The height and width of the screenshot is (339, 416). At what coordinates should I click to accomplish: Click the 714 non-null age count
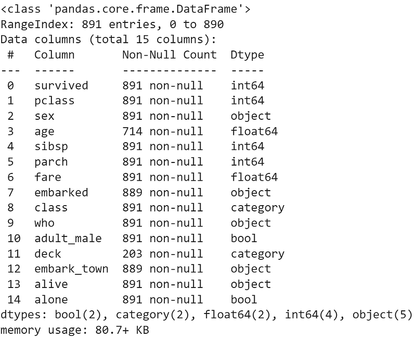pyautogui.click(x=163, y=131)
